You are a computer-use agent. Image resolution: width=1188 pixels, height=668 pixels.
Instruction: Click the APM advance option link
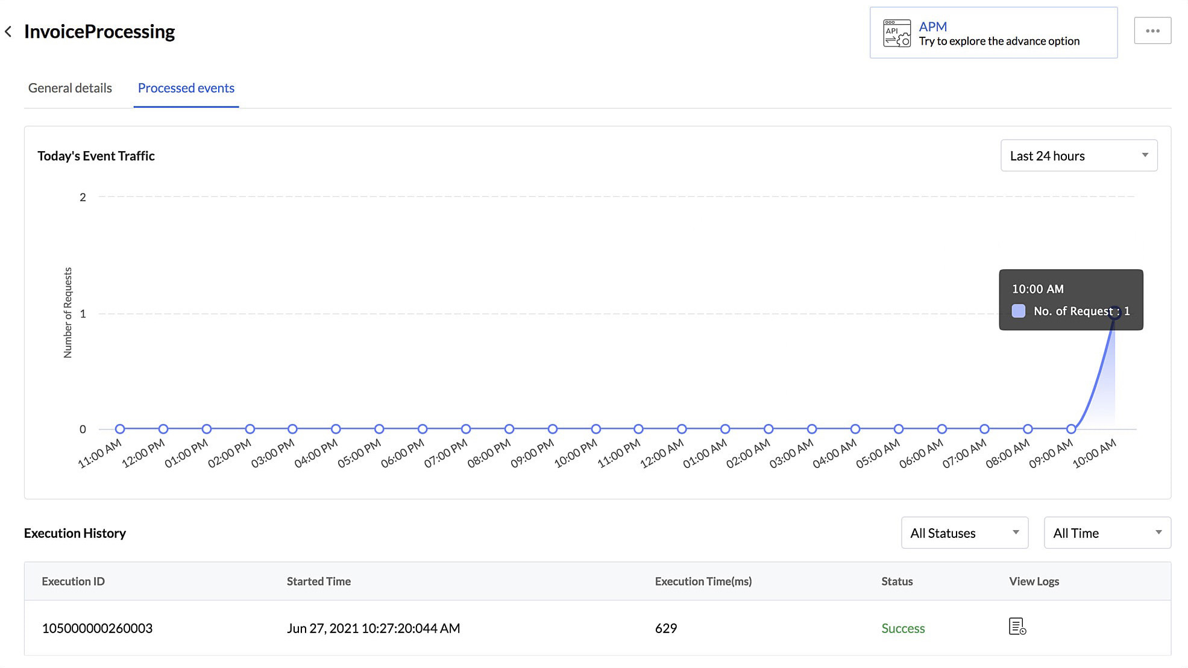pyautogui.click(x=932, y=27)
